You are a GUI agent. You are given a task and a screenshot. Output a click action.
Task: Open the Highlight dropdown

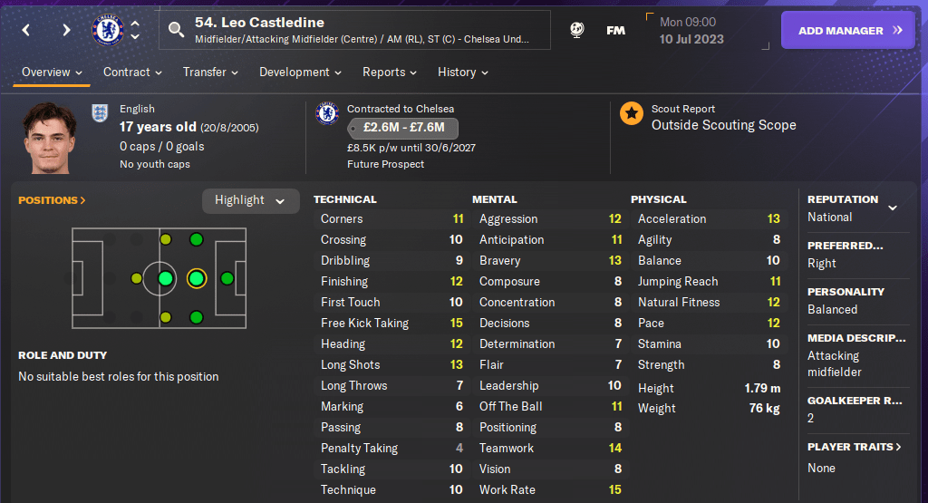click(x=250, y=200)
